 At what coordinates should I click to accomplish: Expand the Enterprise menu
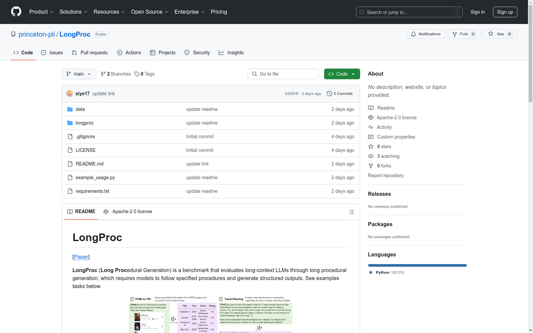pyautogui.click(x=190, y=12)
